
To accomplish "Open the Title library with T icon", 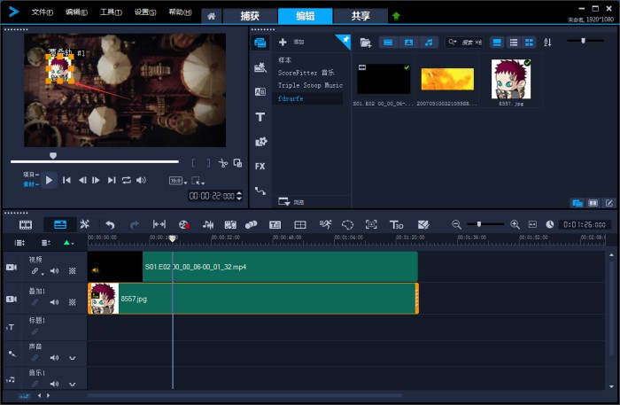I will pos(260,117).
